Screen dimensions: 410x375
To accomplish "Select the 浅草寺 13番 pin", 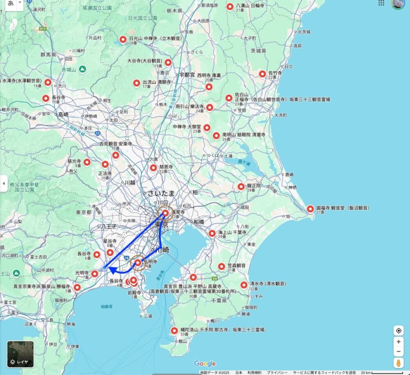I will [165, 213].
